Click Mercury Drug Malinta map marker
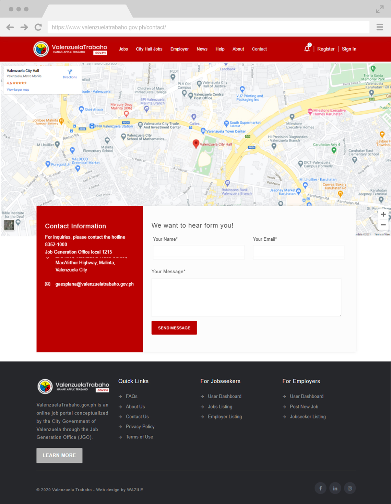The image size is (391, 504). pyautogui.click(x=126, y=113)
